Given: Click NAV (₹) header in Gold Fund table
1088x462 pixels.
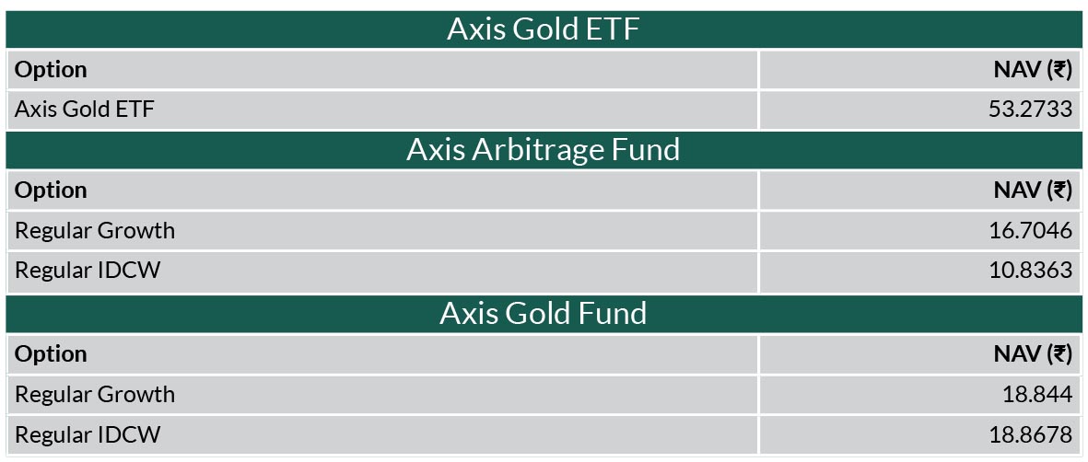Looking at the screenshot, I should point(1033,353).
